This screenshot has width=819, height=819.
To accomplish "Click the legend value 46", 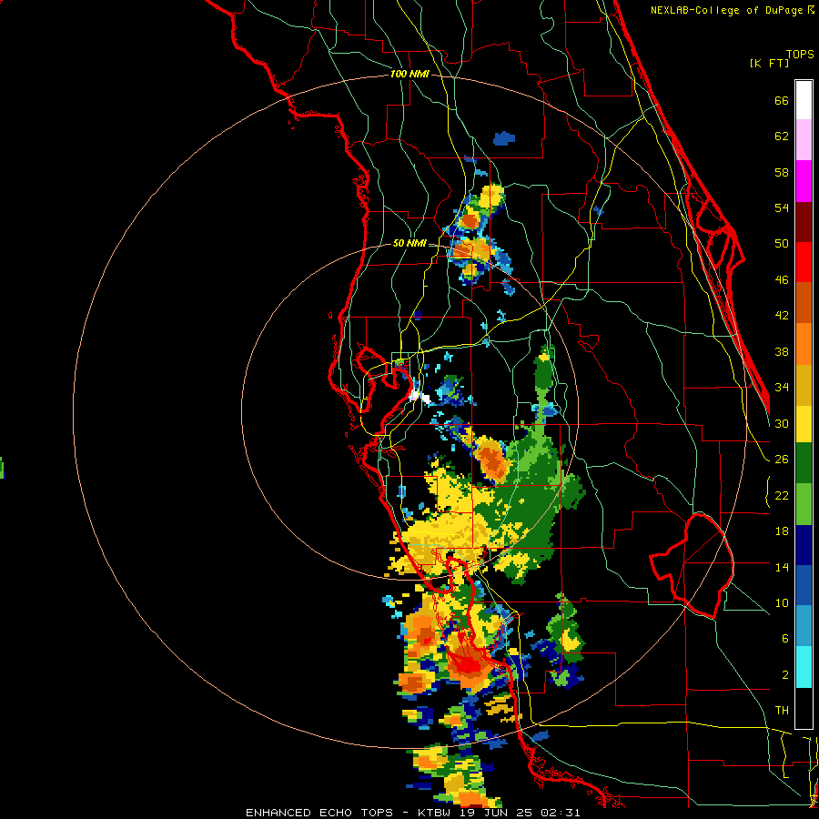I will 782,280.
